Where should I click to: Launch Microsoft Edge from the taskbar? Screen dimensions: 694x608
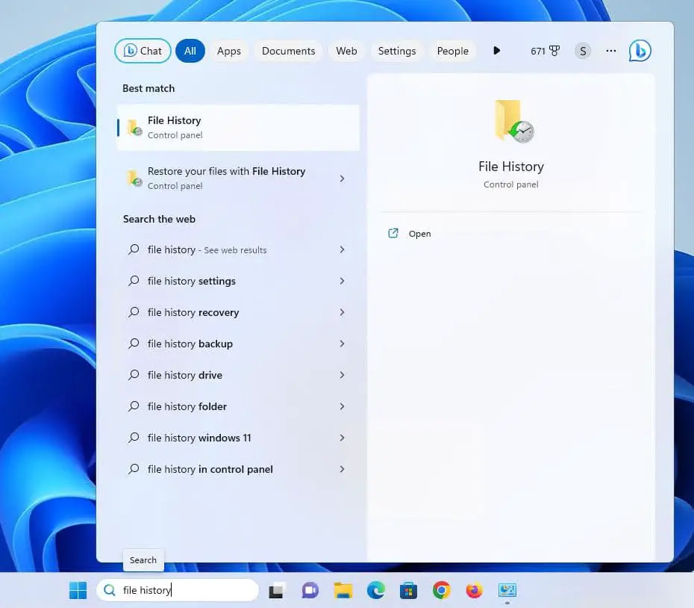pos(375,591)
